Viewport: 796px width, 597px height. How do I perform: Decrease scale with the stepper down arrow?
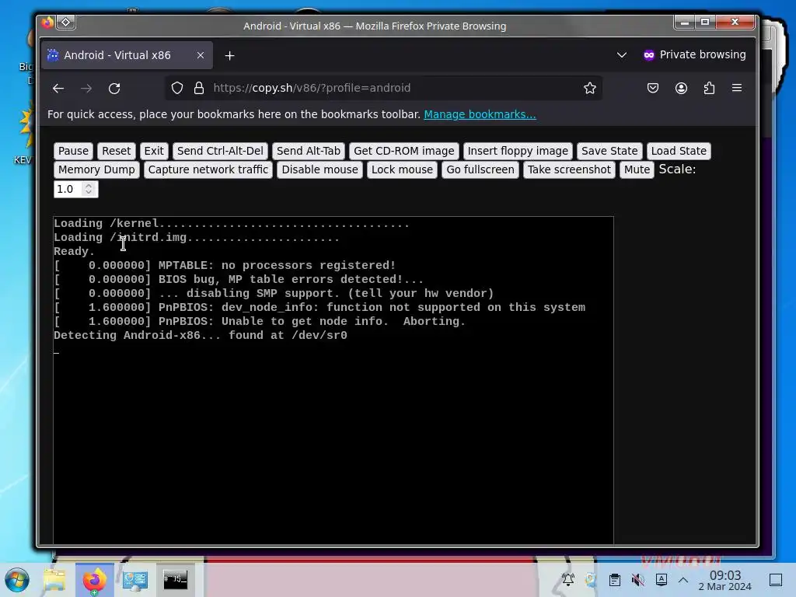point(89,193)
